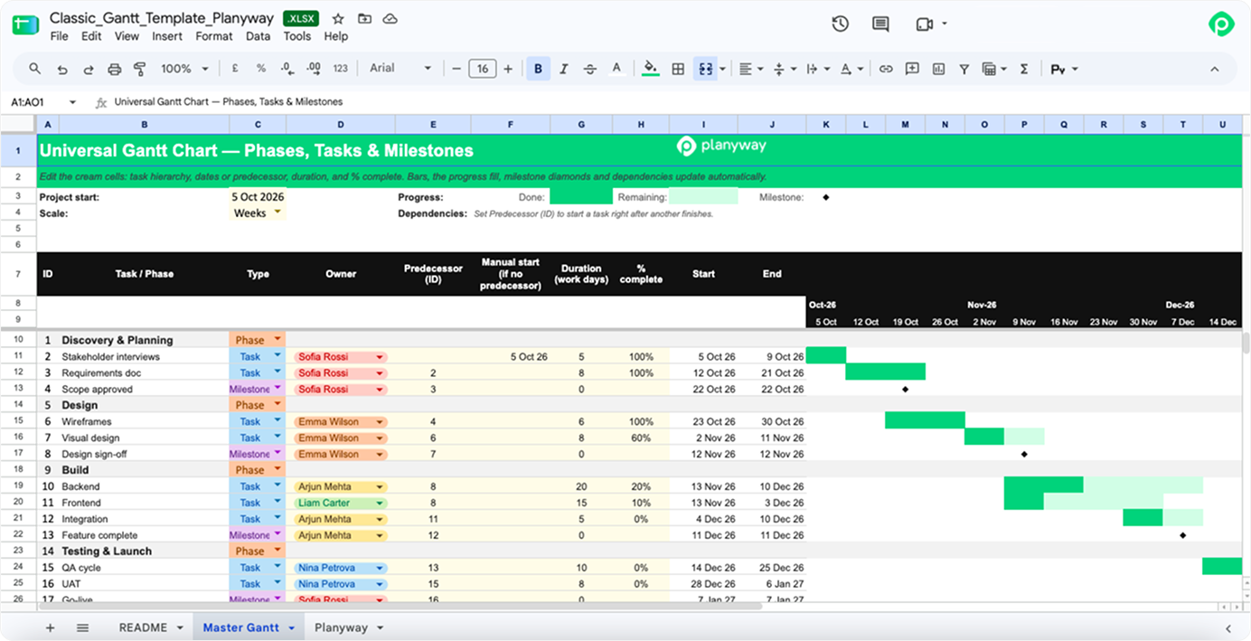Image resolution: width=1251 pixels, height=641 pixels.
Task: Format as currency with pound icon
Action: tap(235, 69)
